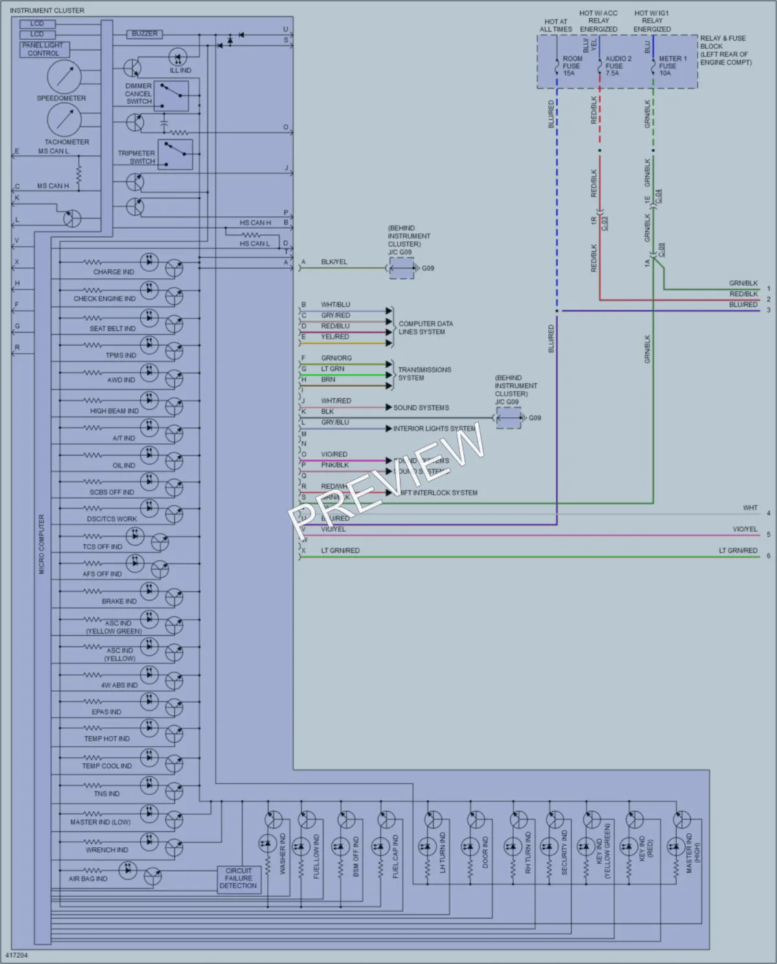Image resolution: width=777 pixels, height=964 pixels.
Task: Click the C-08 connector label
Action: pos(662,251)
